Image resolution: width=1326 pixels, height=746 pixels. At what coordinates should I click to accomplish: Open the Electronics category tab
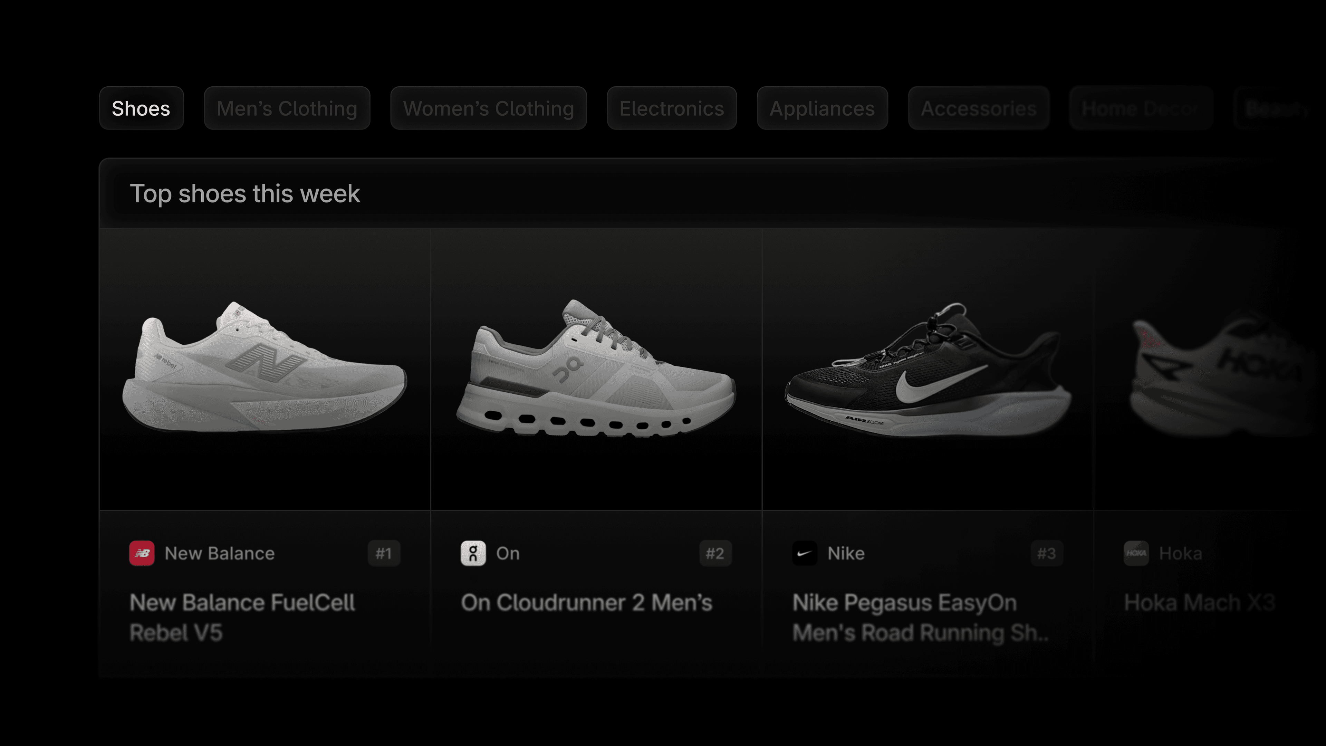pos(672,108)
